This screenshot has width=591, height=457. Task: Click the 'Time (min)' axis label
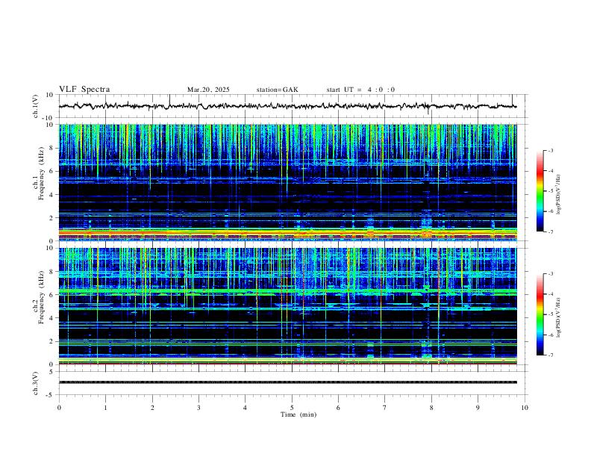click(298, 414)
